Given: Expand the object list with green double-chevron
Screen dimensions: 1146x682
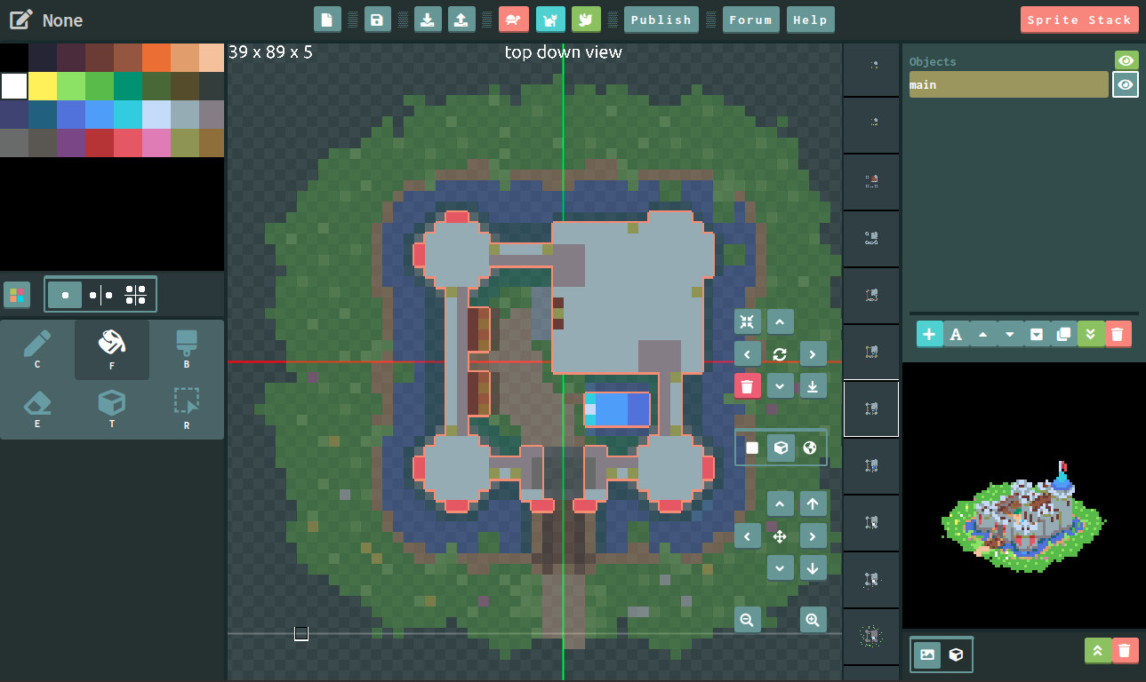Looking at the screenshot, I should (x=1091, y=334).
